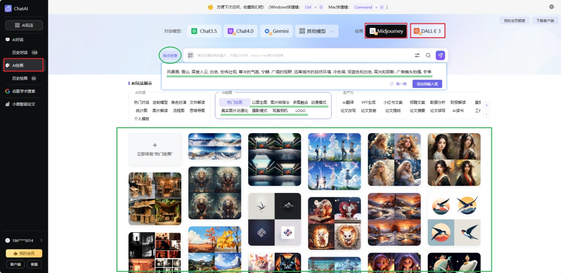Select the 数据分析 productivity item
561x273 pixels.
(x=438, y=102)
